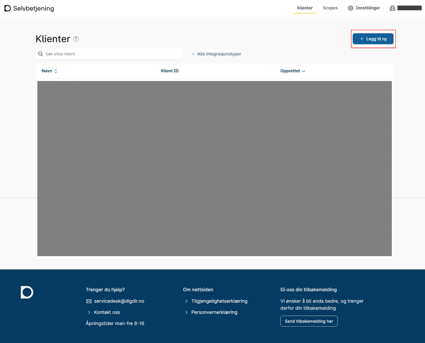Image resolution: width=425 pixels, height=343 pixels.
Task: Open the Personvernerklæring link
Action: click(x=214, y=312)
